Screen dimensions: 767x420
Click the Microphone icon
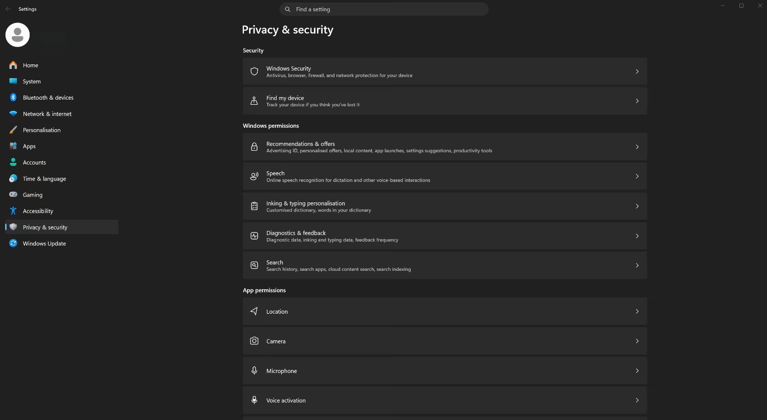point(254,370)
